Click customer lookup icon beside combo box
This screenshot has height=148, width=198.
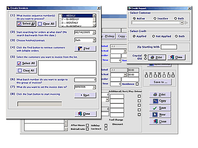[186, 22]
